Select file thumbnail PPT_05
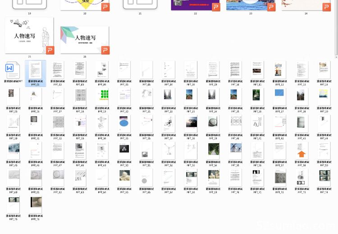 tap(124, 70)
